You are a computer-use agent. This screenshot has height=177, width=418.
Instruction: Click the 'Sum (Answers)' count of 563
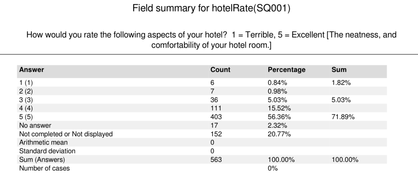click(216, 159)
